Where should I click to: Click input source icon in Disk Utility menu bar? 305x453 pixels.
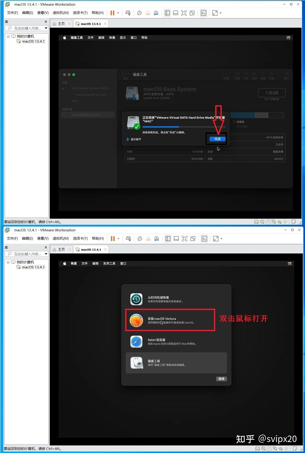(289, 38)
